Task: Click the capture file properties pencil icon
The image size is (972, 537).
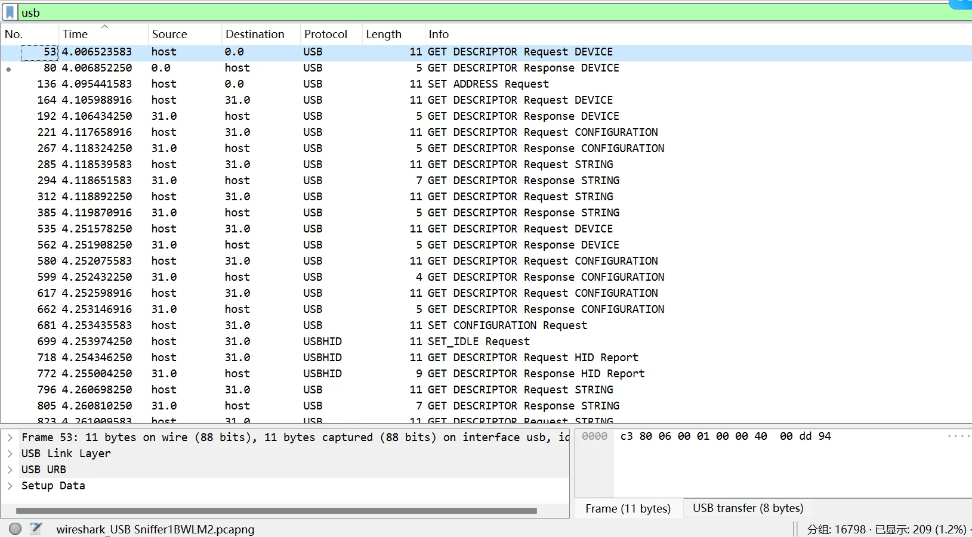Action: (36, 529)
